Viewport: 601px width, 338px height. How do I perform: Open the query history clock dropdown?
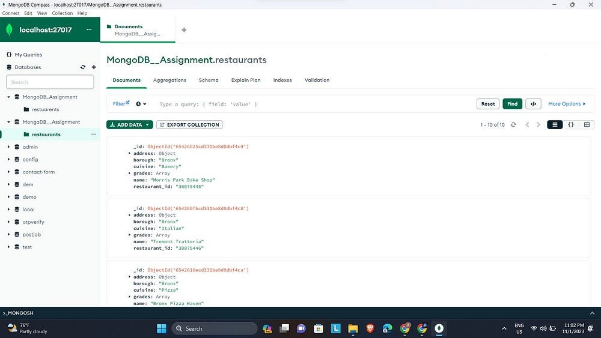tap(141, 104)
